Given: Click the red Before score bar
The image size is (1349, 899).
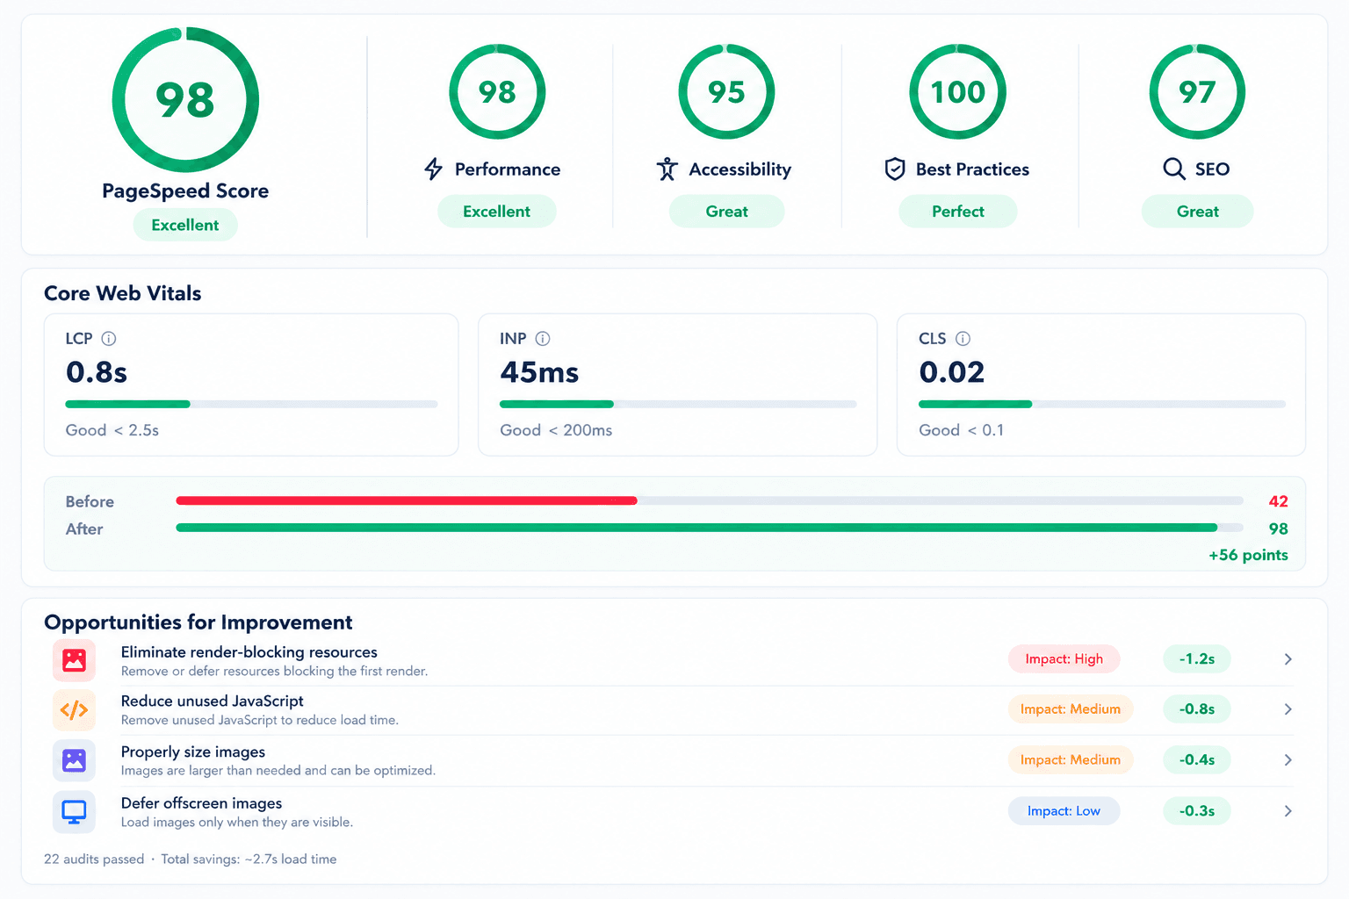Looking at the screenshot, I should (407, 500).
